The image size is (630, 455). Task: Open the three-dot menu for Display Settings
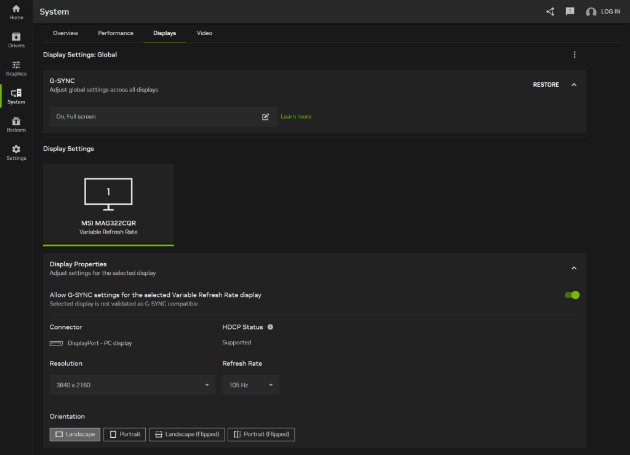(x=574, y=55)
